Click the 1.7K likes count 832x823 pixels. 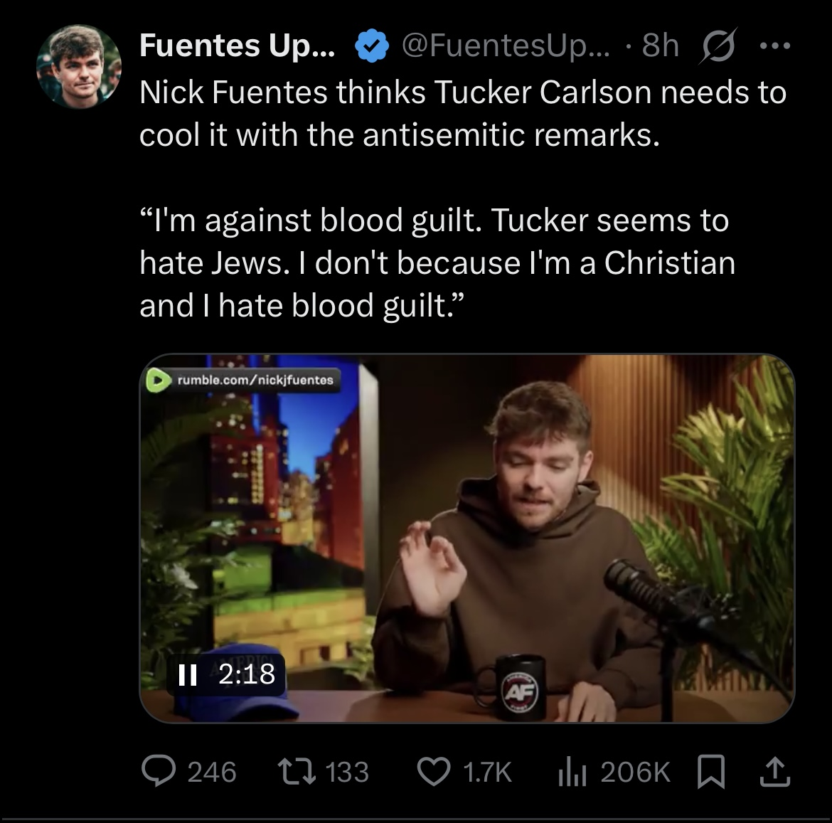pos(487,772)
